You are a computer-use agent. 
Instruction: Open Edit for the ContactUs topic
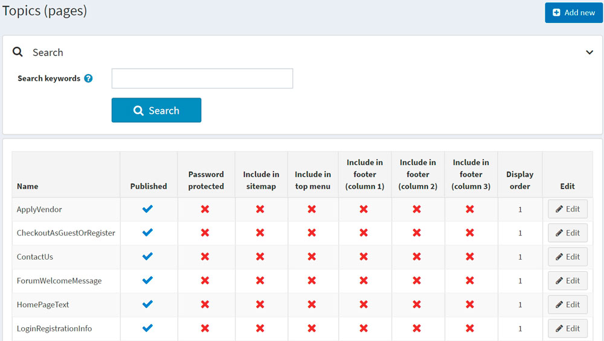567,257
